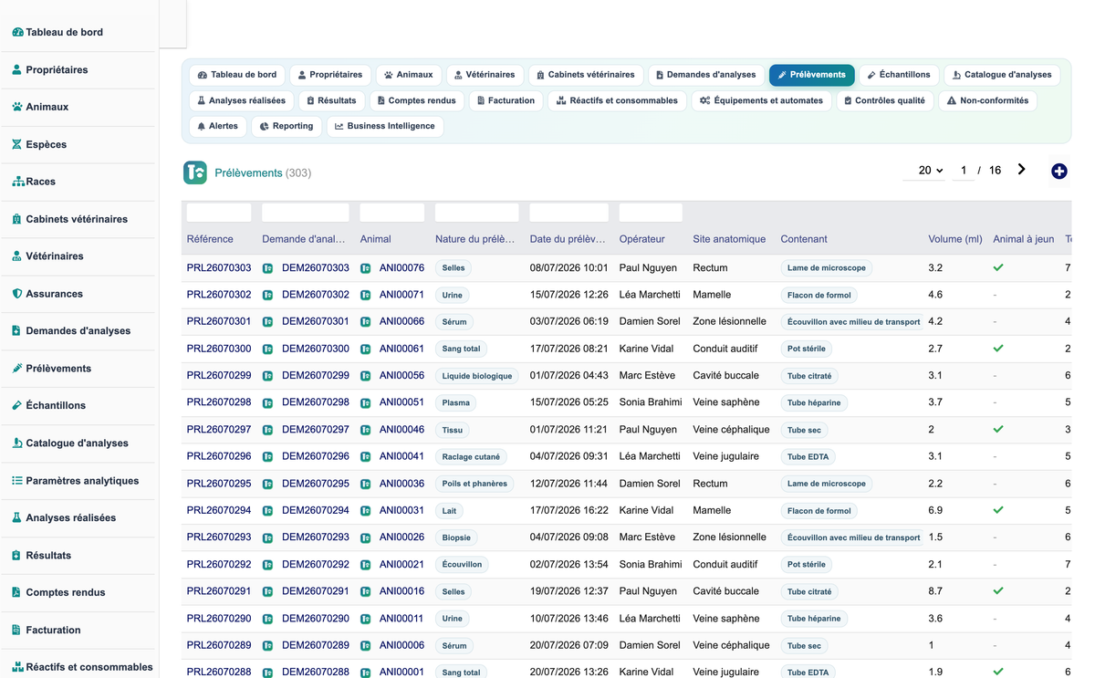Image resolution: width=1095 pixels, height=678 pixels.
Task: Sort by Volume (ml) column header
Action: click(x=955, y=239)
